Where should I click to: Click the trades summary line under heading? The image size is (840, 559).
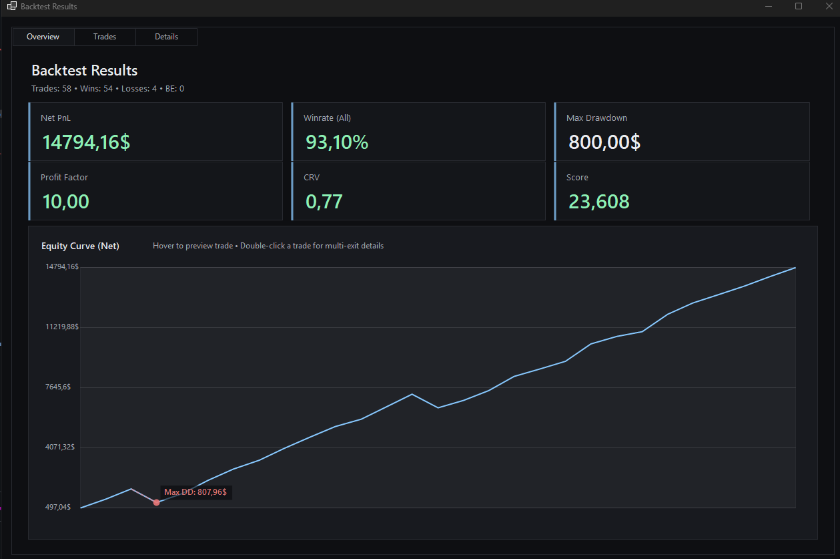coord(107,89)
